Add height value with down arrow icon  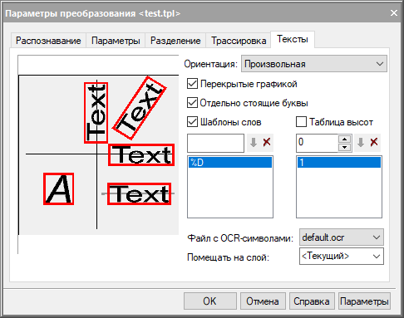pos(361,143)
